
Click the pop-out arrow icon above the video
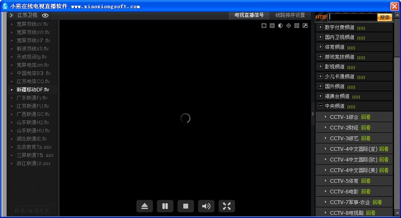pyautogui.click(x=305, y=26)
